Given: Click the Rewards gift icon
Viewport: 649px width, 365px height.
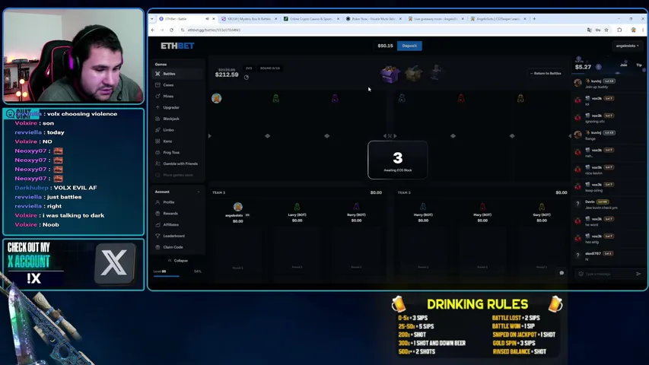Looking at the screenshot, I should (157, 214).
